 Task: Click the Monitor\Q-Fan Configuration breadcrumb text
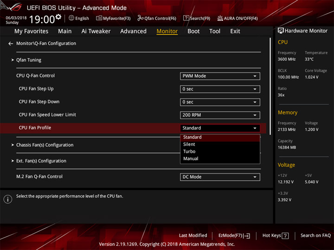(x=46, y=44)
